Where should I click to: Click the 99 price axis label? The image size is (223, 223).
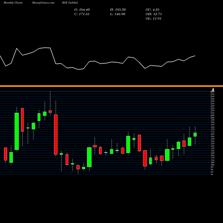tap(212, 167)
